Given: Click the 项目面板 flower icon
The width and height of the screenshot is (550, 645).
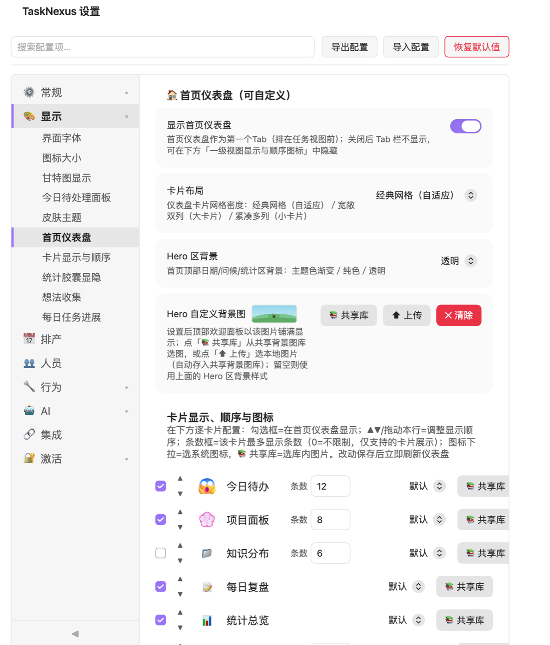Looking at the screenshot, I should (207, 520).
